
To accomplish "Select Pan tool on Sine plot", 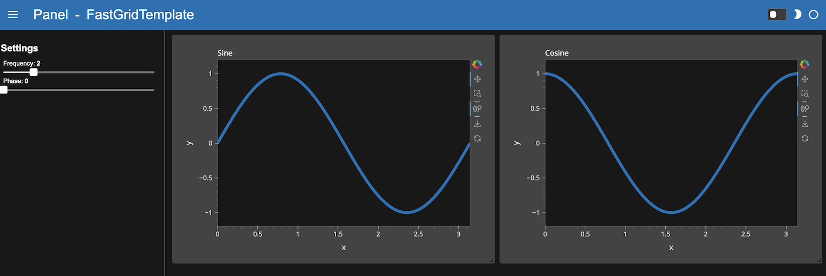I will pos(477,79).
